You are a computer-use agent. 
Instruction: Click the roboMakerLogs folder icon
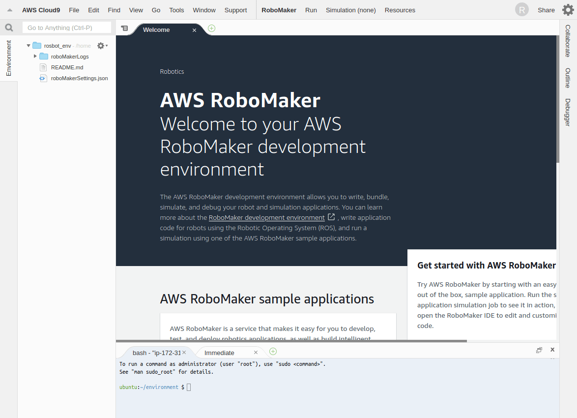tap(44, 57)
